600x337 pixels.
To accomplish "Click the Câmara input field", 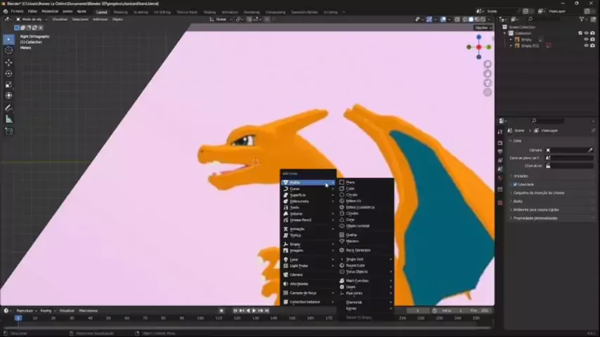I will click(x=569, y=150).
